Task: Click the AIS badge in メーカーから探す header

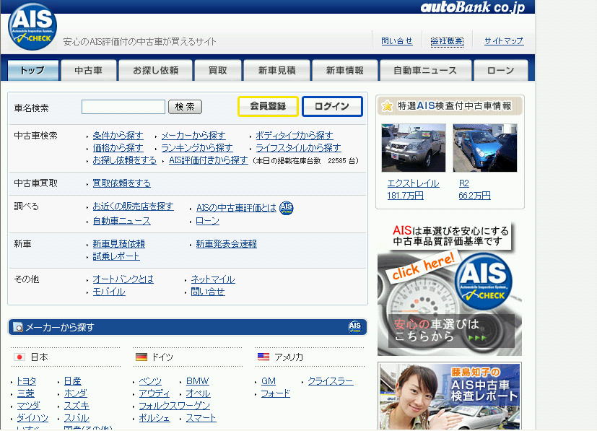Action: click(x=354, y=326)
